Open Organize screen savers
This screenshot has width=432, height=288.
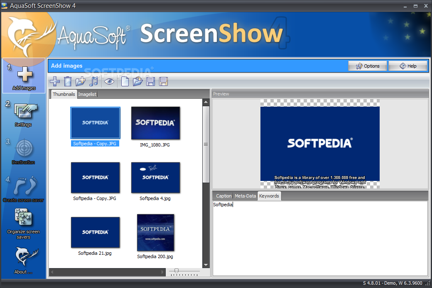(x=23, y=224)
